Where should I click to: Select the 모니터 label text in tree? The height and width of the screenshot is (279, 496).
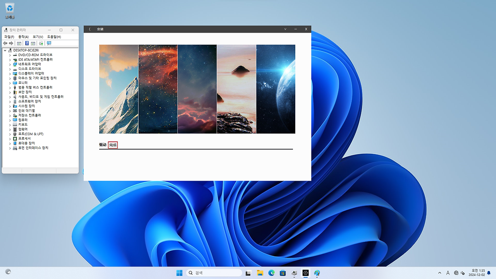point(23,83)
